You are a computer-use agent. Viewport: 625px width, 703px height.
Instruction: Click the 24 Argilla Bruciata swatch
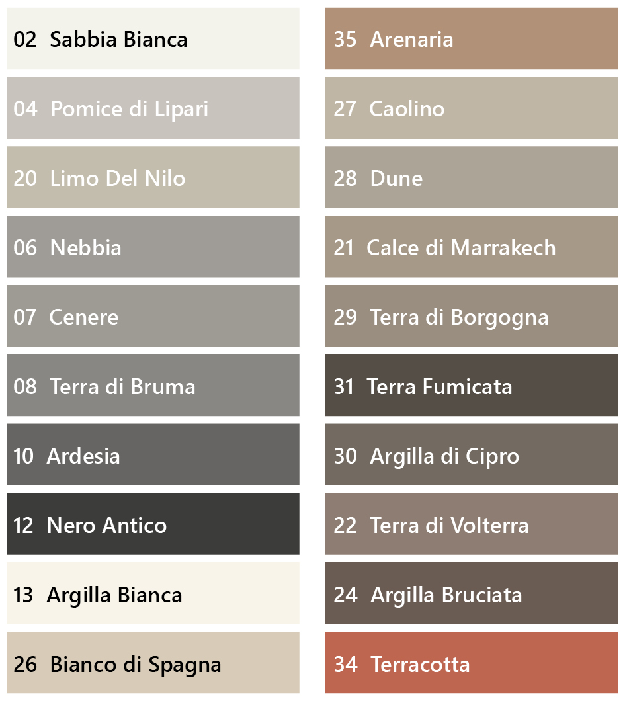click(472, 594)
